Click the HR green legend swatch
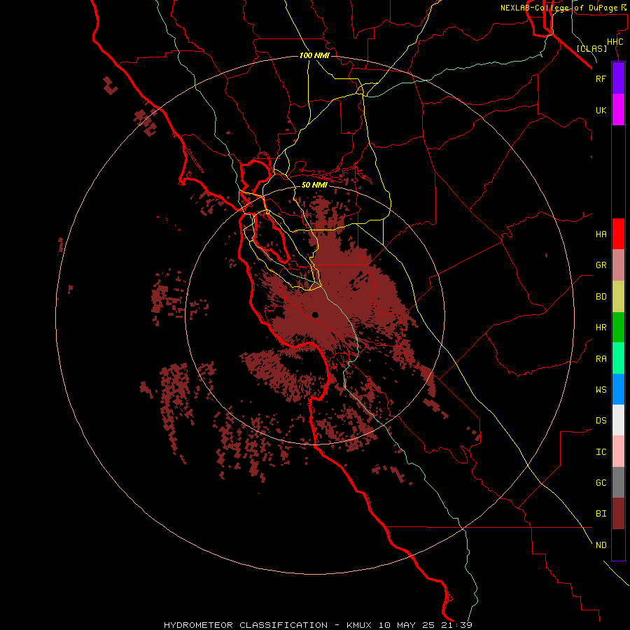630x630 pixels. 618,328
